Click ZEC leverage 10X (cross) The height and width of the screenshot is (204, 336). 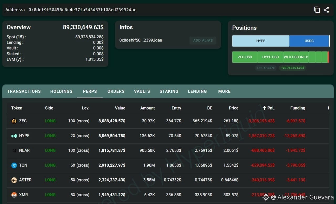[79, 121]
